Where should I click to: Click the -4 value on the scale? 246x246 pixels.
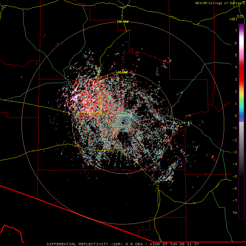point(235,164)
